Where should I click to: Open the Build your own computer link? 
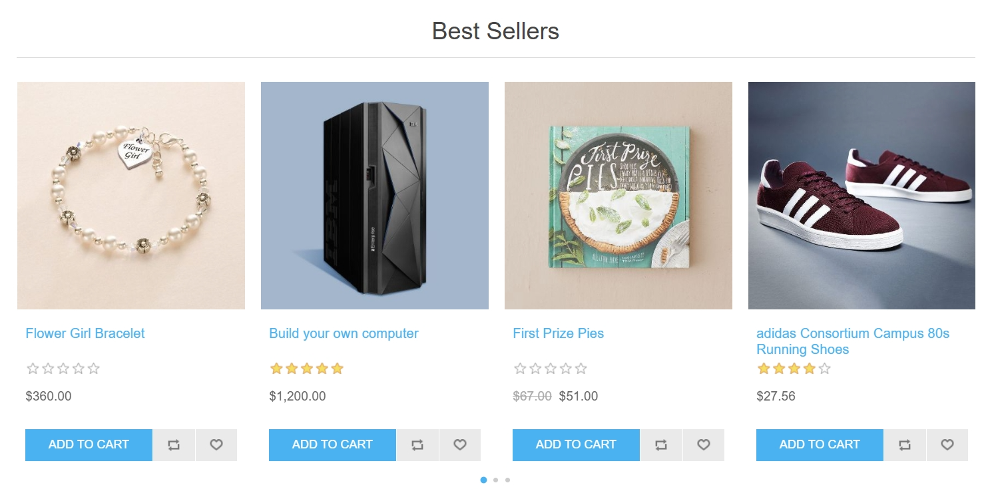tap(344, 333)
